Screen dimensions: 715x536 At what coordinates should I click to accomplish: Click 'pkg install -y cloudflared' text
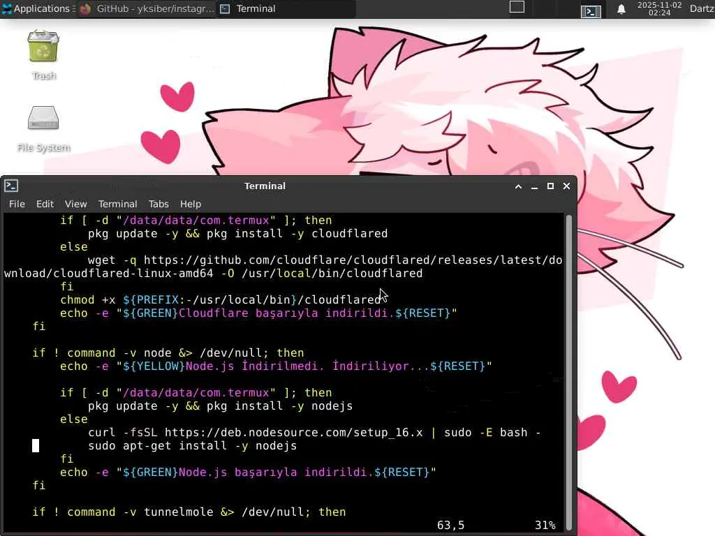pos(297,233)
